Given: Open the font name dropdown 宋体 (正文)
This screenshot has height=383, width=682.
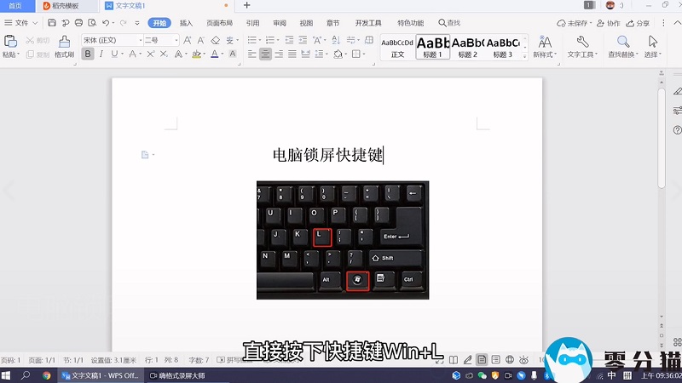Looking at the screenshot, I should [113, 40].
